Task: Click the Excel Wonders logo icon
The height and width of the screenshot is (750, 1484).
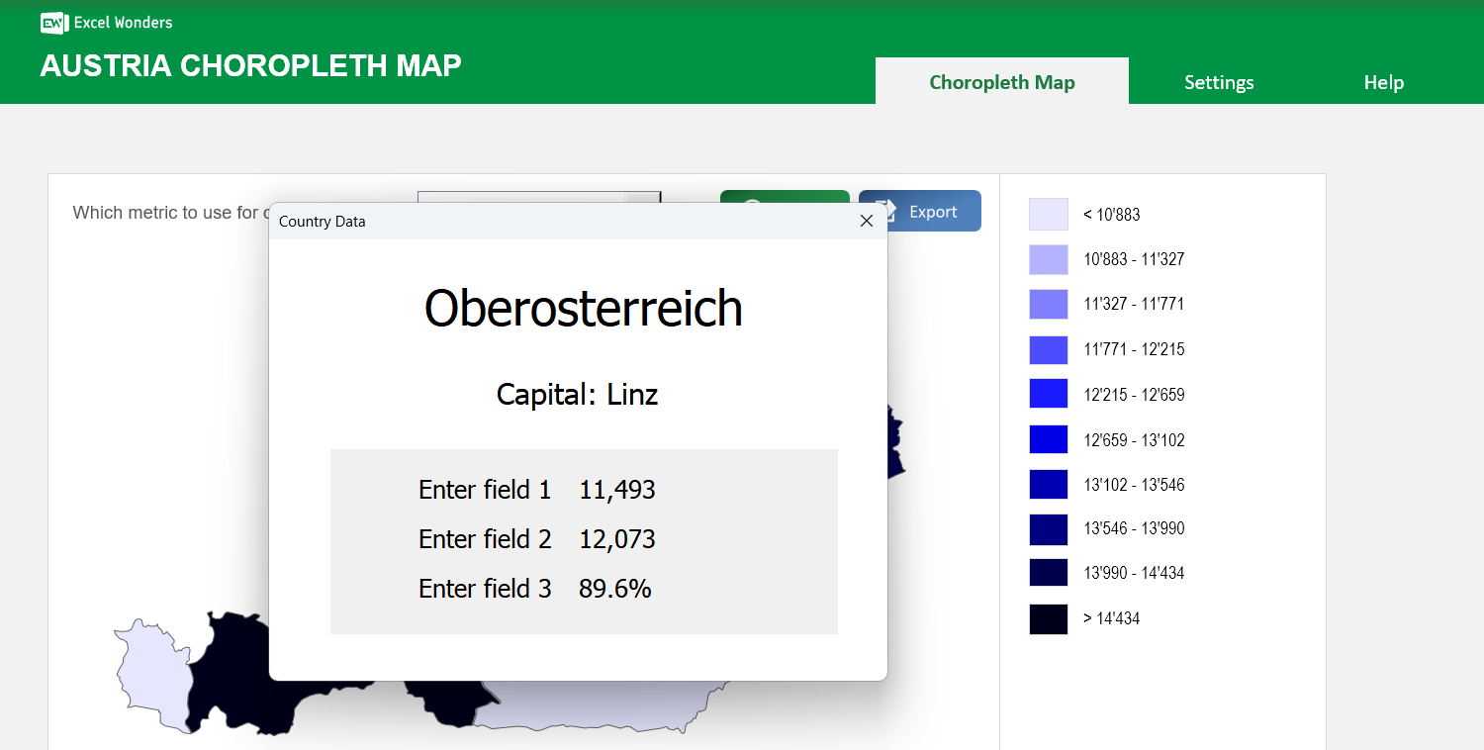Action: (53, 22)
